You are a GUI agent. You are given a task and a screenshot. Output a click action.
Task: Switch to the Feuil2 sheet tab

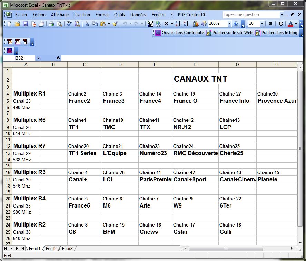tap(51, 248)
